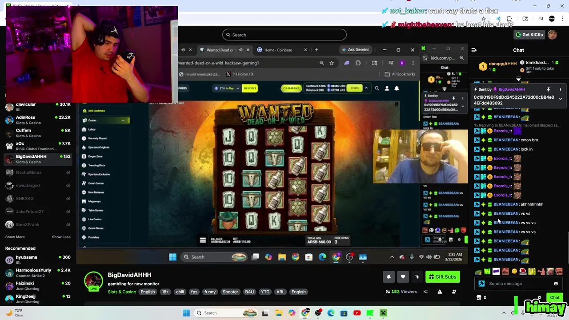Open casino notifications bell icon
Image resolution: width=569 pixels, height=320 pixels.
[397, 88]
